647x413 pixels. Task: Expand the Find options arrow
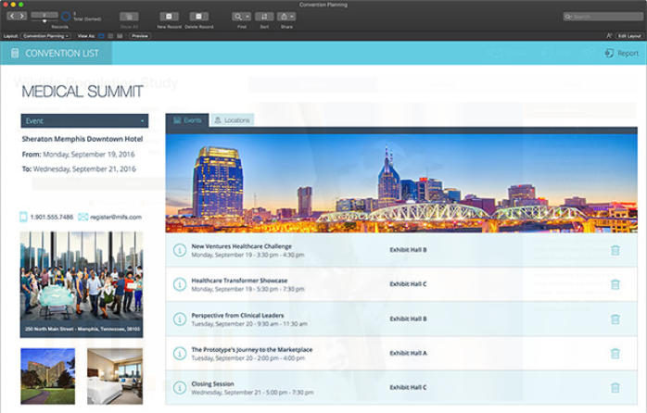click(x=247, y=17)
